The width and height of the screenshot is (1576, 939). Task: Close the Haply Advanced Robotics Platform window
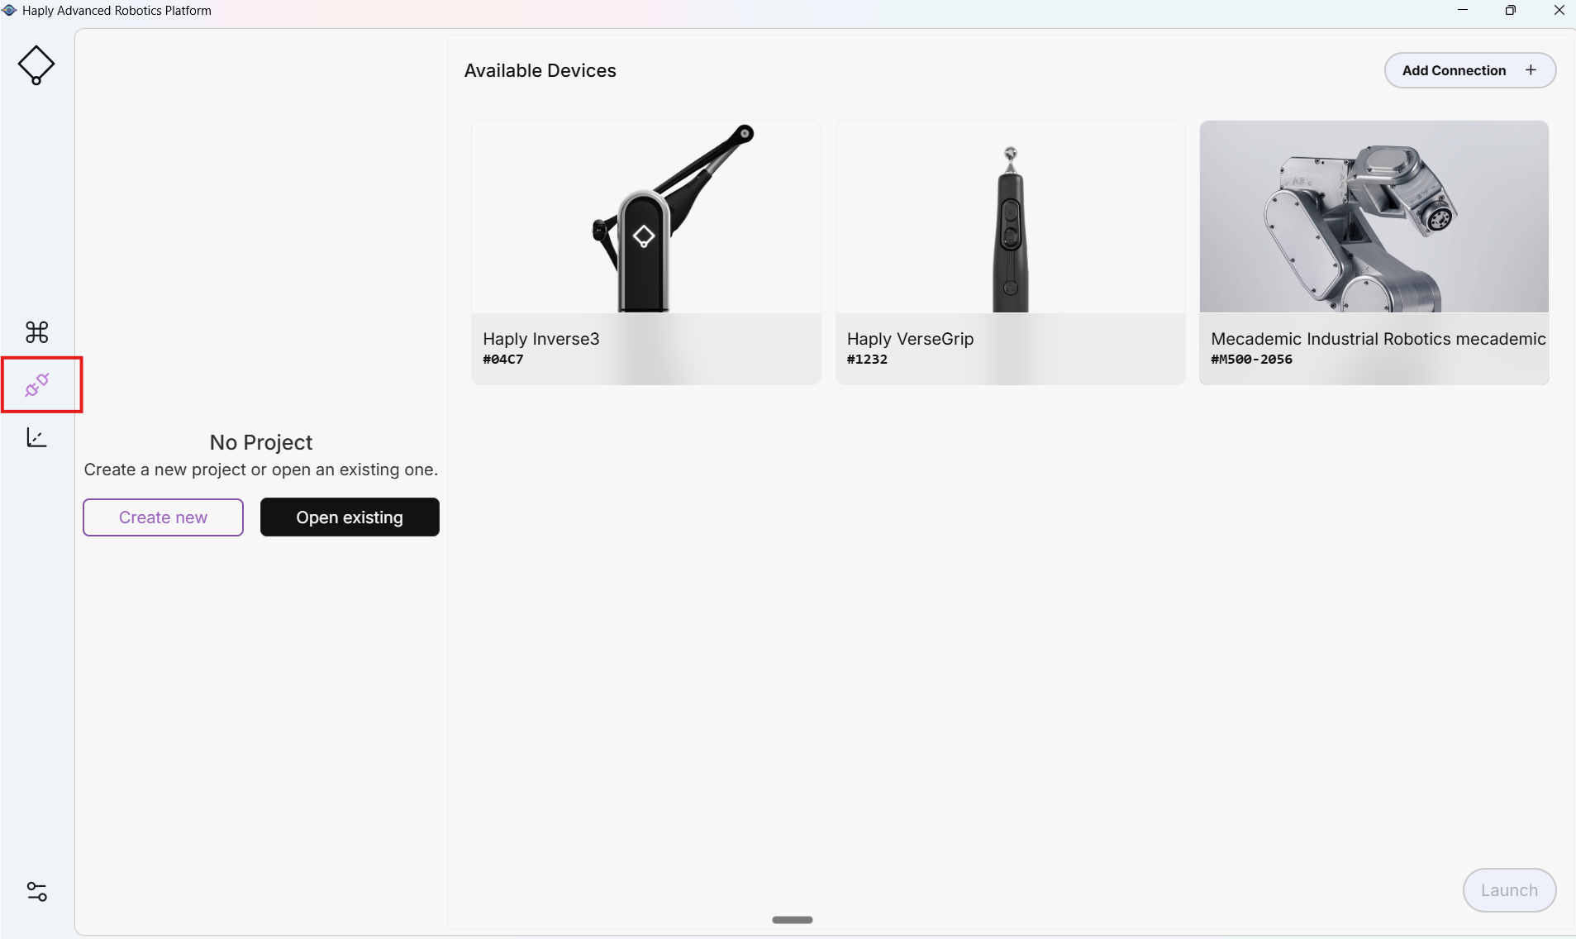1559,10
